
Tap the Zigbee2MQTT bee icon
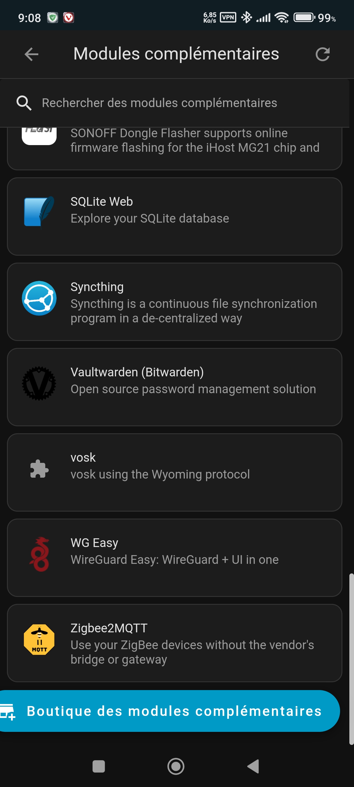(x=39, y=640)
